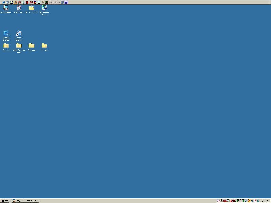
Task: Click the system clock in the tray
Action: [x=264, y=201]
